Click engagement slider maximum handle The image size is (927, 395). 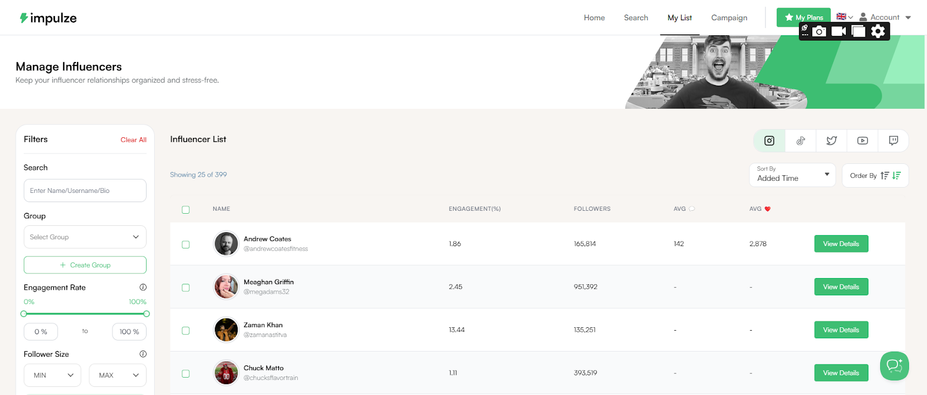[147, 314]
